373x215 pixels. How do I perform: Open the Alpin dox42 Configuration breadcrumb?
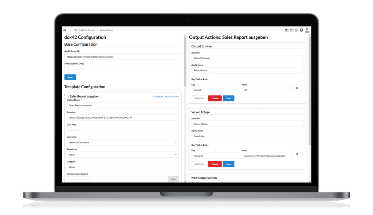pyautogui.click(x=85, y=30)
